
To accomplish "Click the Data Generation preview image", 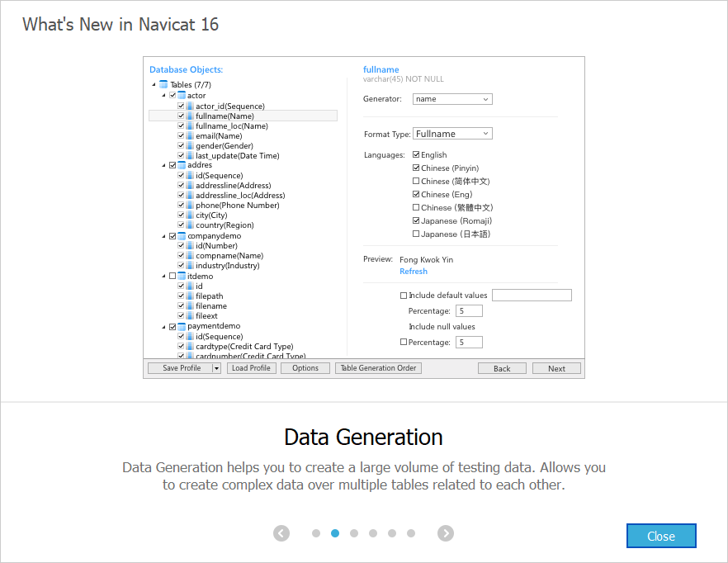I will click(x=364, y=217).
